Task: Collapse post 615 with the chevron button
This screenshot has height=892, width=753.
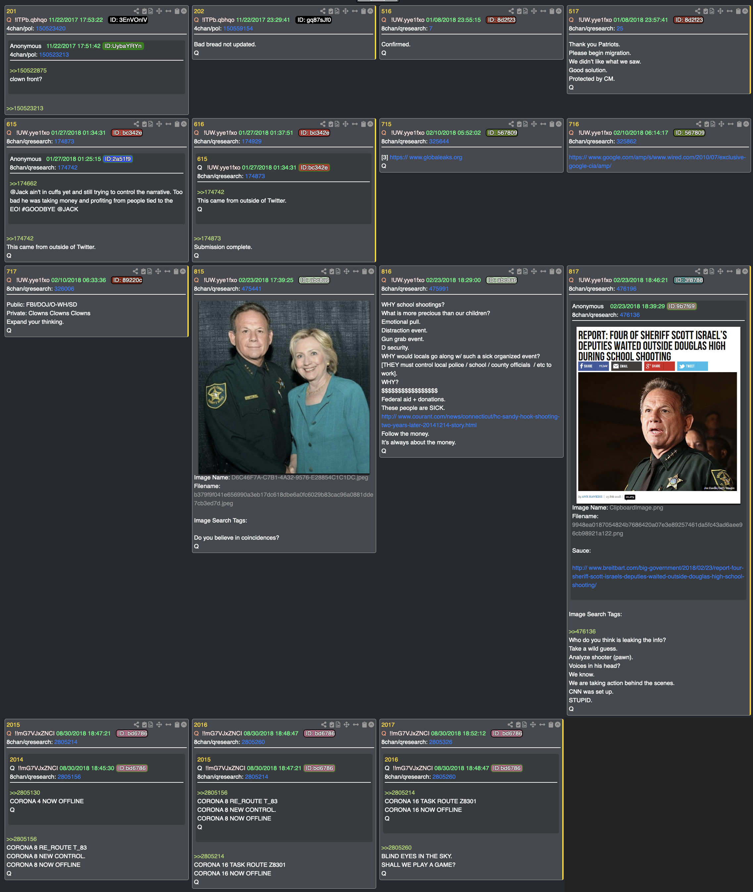Action: point(183,124)
